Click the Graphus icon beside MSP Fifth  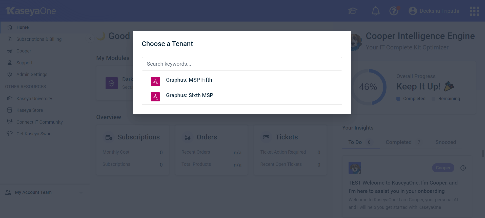[x=155, y=81]
